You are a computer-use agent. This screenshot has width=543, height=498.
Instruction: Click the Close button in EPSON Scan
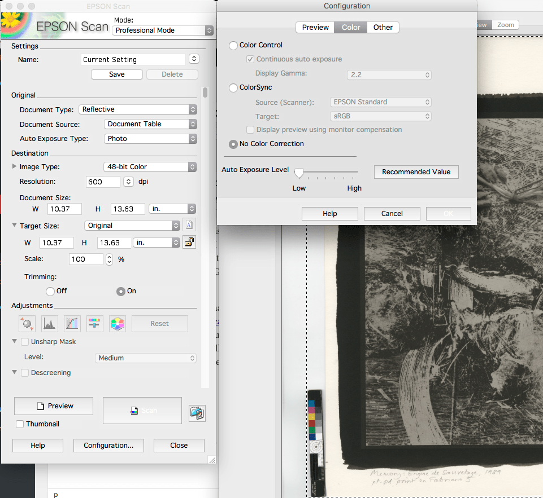pos(179,446)
